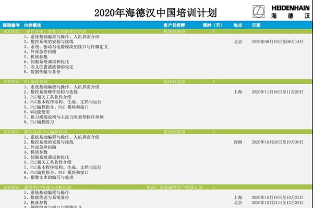The width and height of the screenshot is (313, 208).
Task: Select the title 2020年海德汉中国培训计划
Action: tap(155, 12)
